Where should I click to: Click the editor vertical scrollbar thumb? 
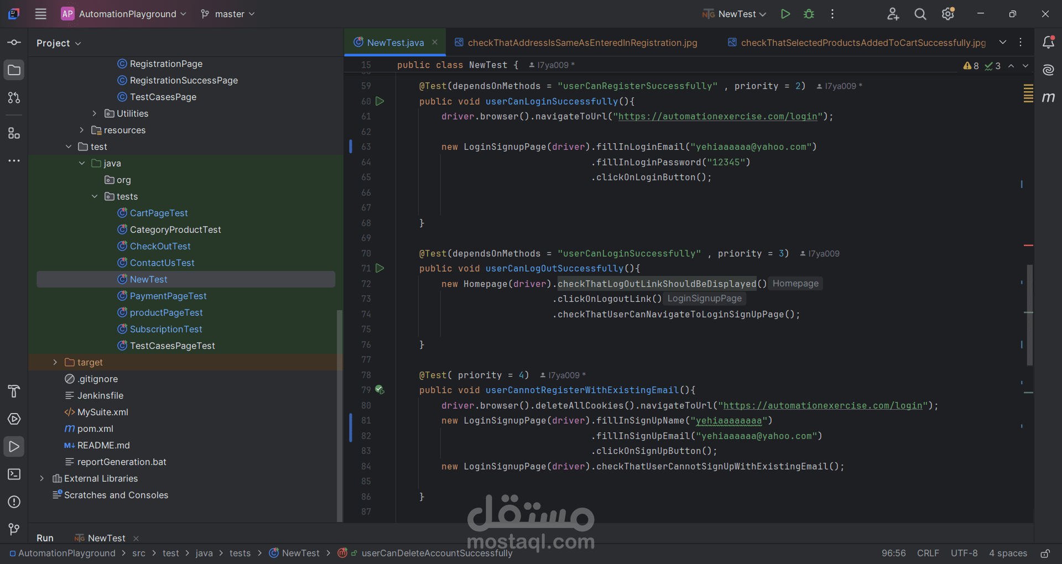[x=1029, y=315]
